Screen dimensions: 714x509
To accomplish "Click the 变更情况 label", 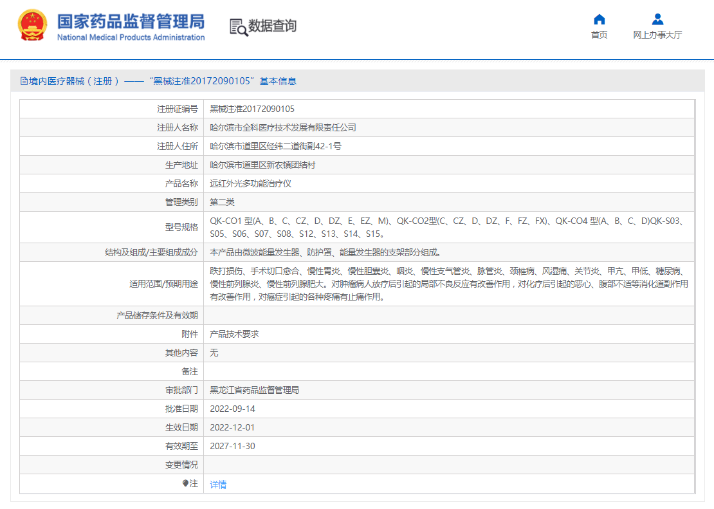I will (x=181, y=465).
